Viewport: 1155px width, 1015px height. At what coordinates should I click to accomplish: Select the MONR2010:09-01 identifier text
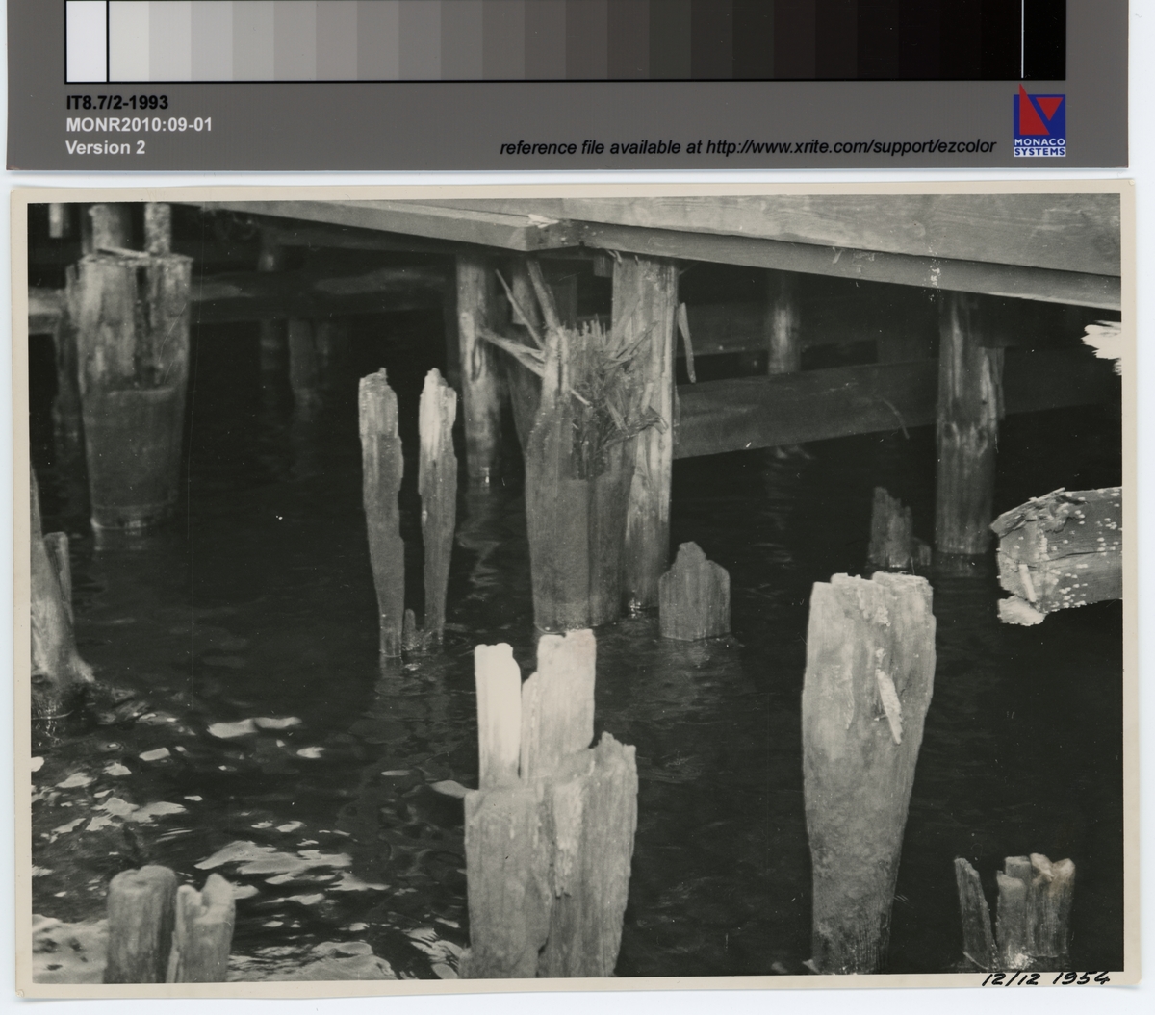(138, 125)
